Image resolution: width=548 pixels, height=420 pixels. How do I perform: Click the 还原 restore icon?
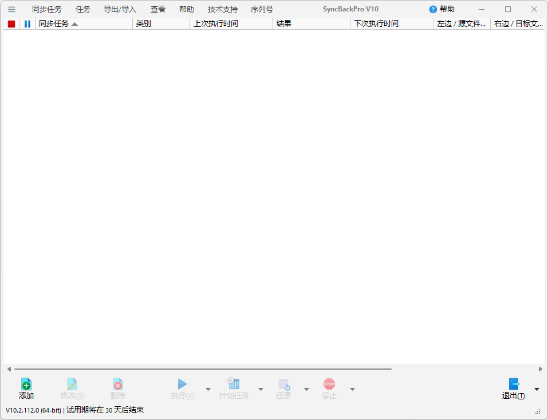click(284, 385)
